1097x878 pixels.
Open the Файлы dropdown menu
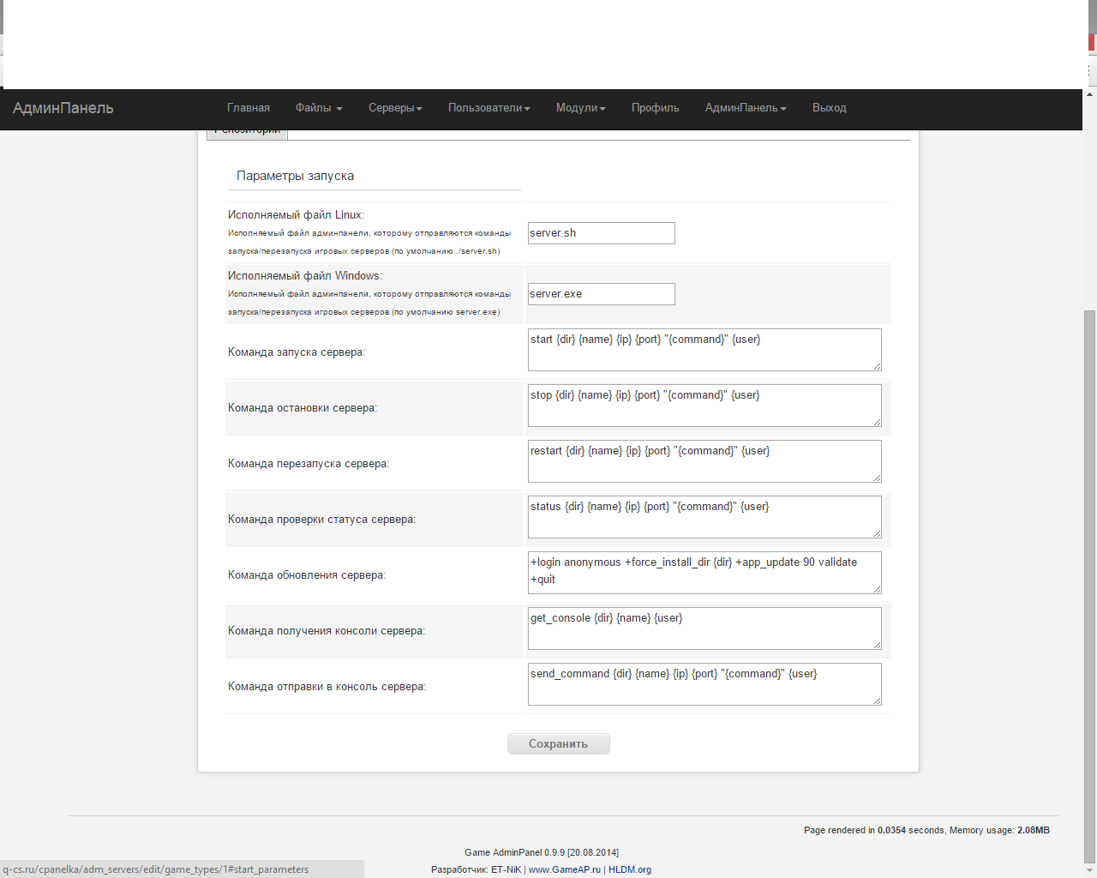pyautogui.click(x=318, y=108)
